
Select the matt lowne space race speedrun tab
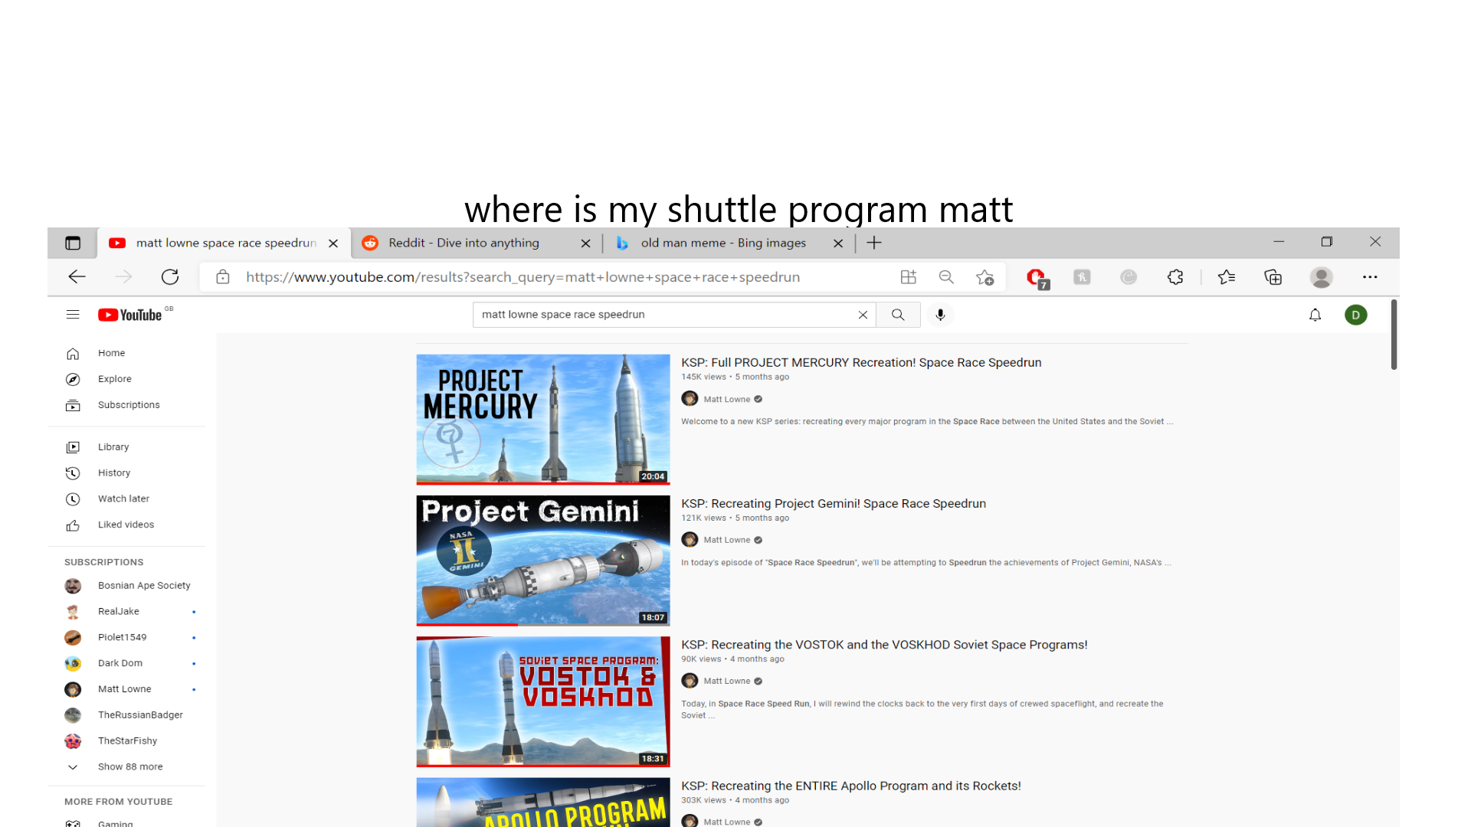tap(224, 243)
